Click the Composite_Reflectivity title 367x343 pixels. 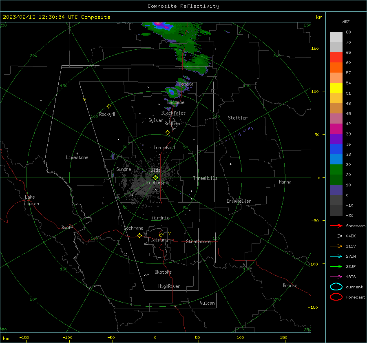183,6
